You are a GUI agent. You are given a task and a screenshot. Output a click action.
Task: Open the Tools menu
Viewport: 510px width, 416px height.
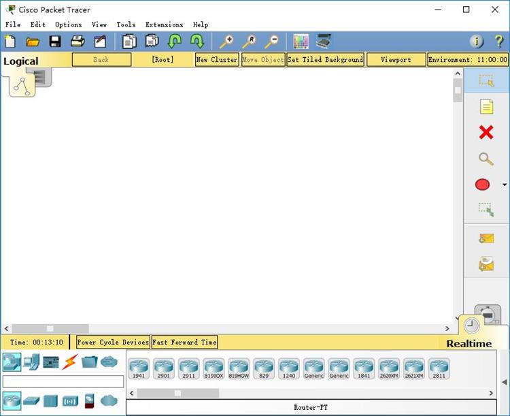pos(126,25)
